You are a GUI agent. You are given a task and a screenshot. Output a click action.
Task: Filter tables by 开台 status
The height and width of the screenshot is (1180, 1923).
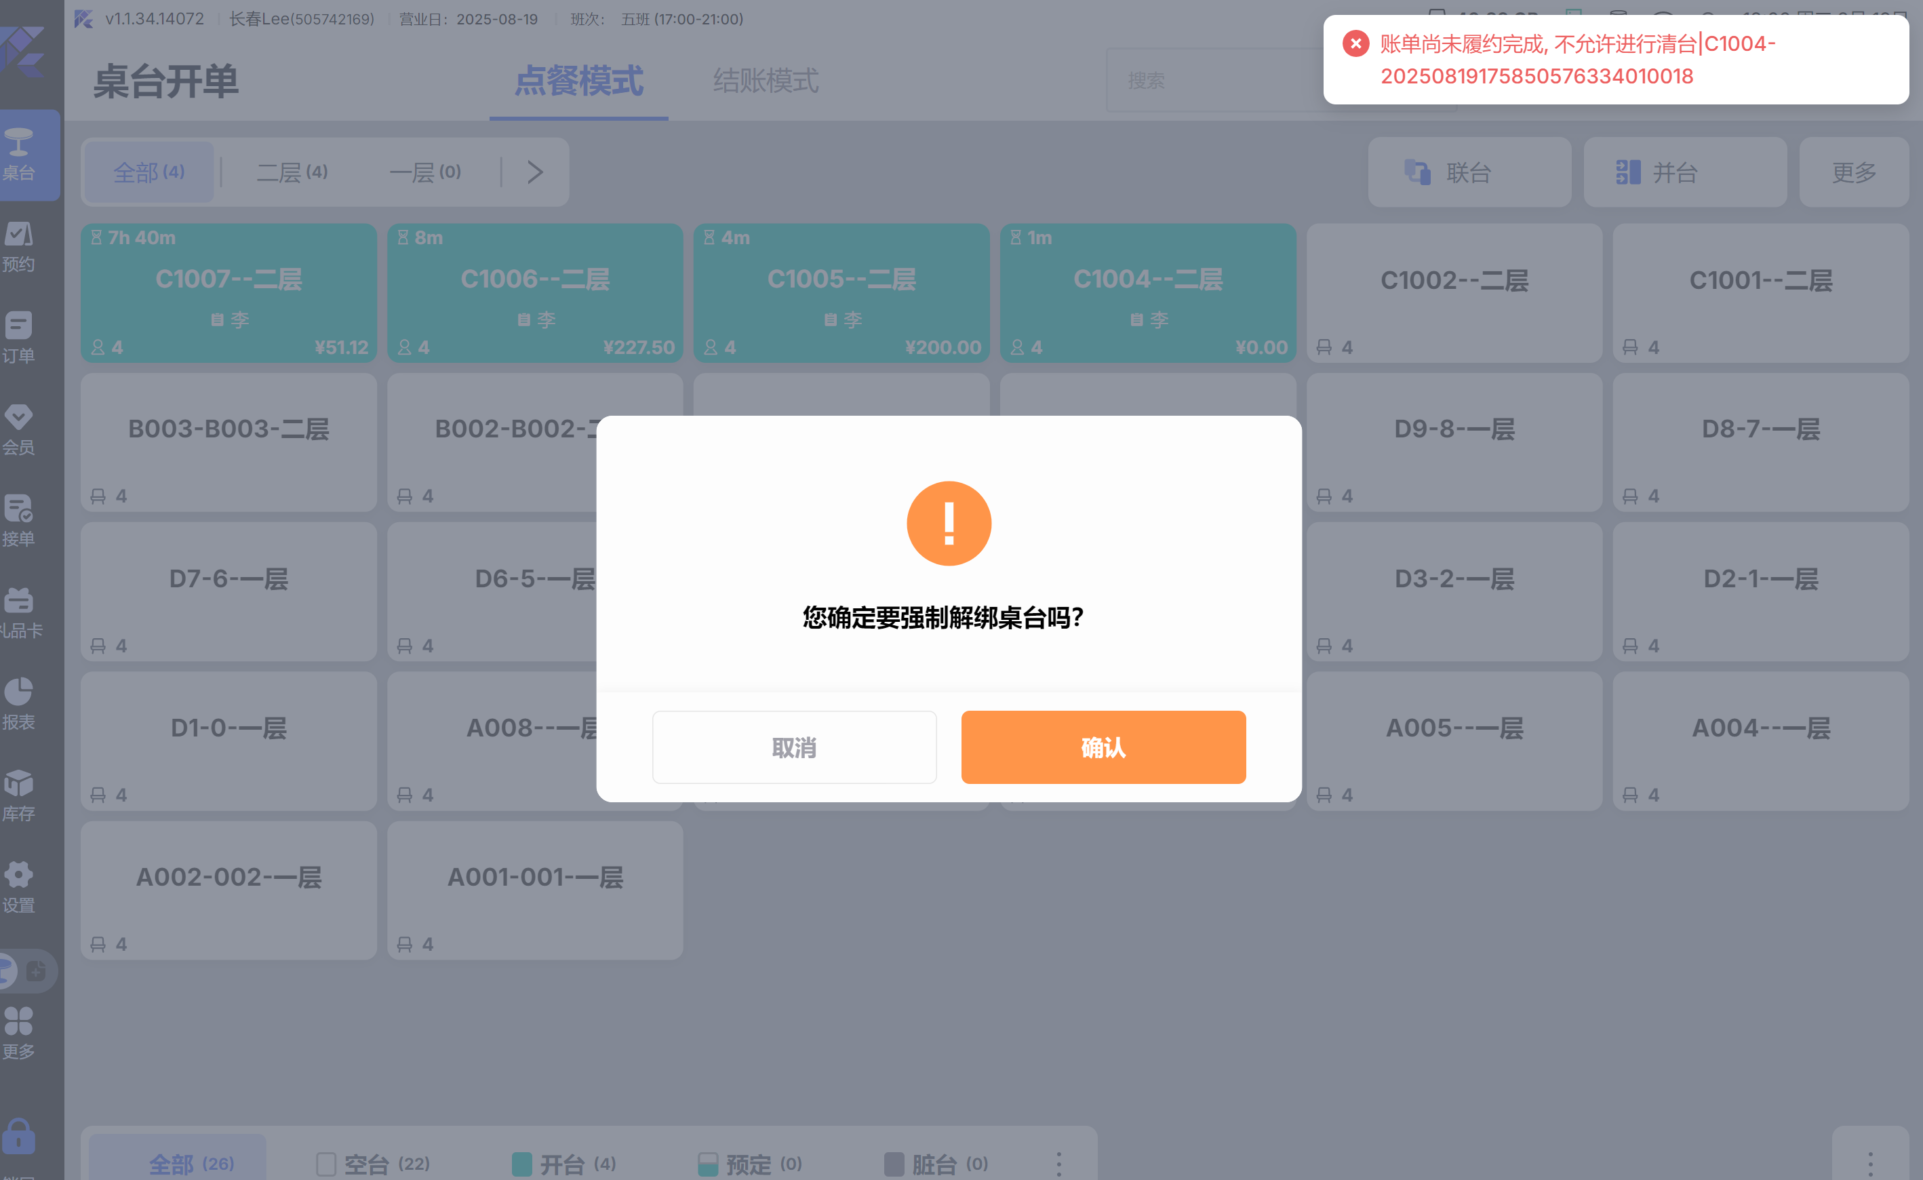pyautogui.click(x=563, y=1164)
